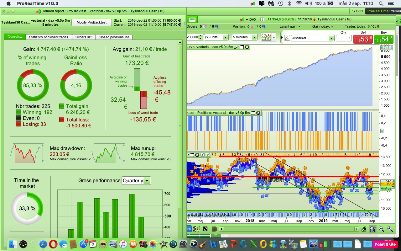Click the 200000 units input field
Image resolution: width=401 pixels, height=251 pixels.
193,37
